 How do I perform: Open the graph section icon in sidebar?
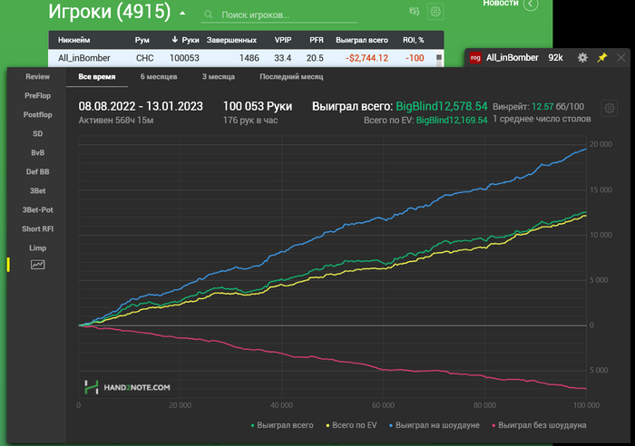point(38,265)
